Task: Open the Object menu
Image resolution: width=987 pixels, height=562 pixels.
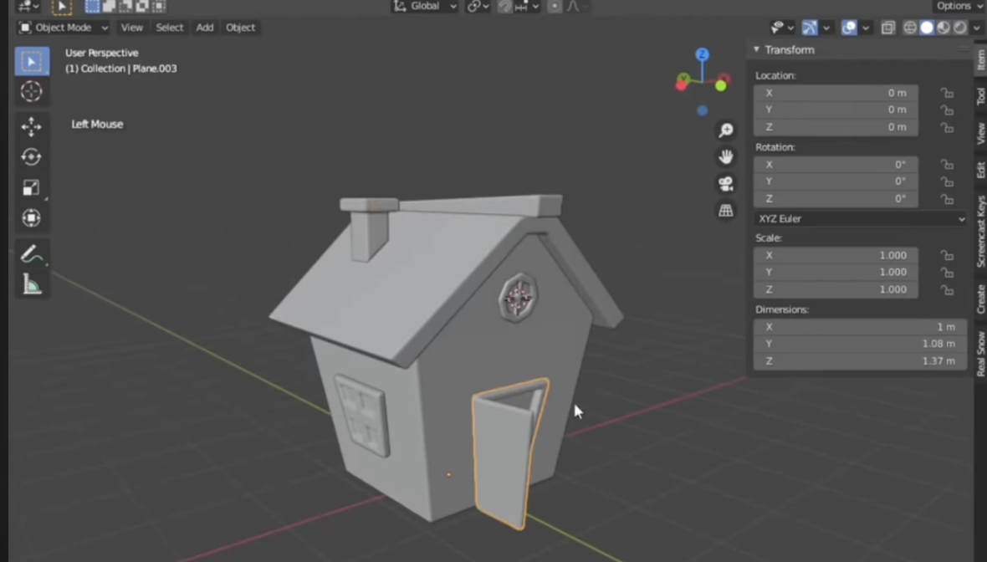Action: coord(240,28)
